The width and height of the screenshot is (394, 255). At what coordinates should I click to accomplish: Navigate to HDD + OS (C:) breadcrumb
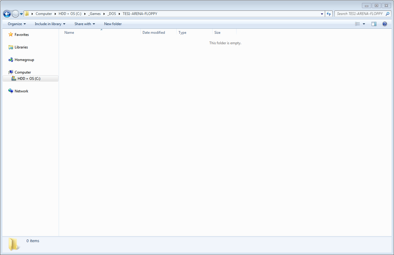coord(70,14)
